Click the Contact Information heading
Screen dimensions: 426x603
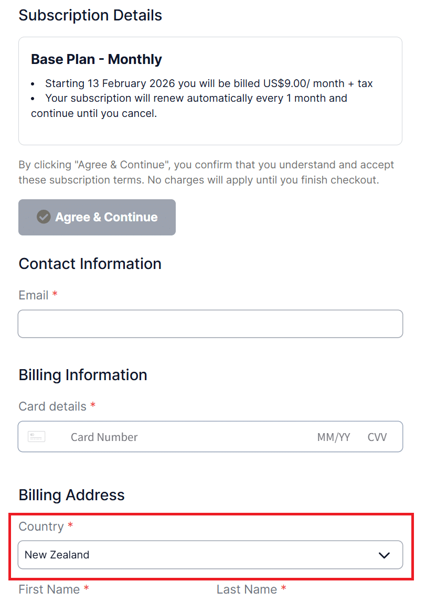tap(90, 263)
